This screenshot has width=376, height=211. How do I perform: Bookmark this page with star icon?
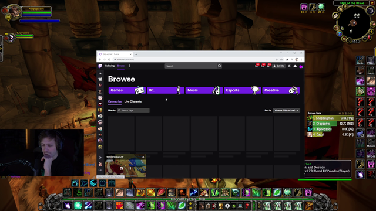(x=281, y=60)
